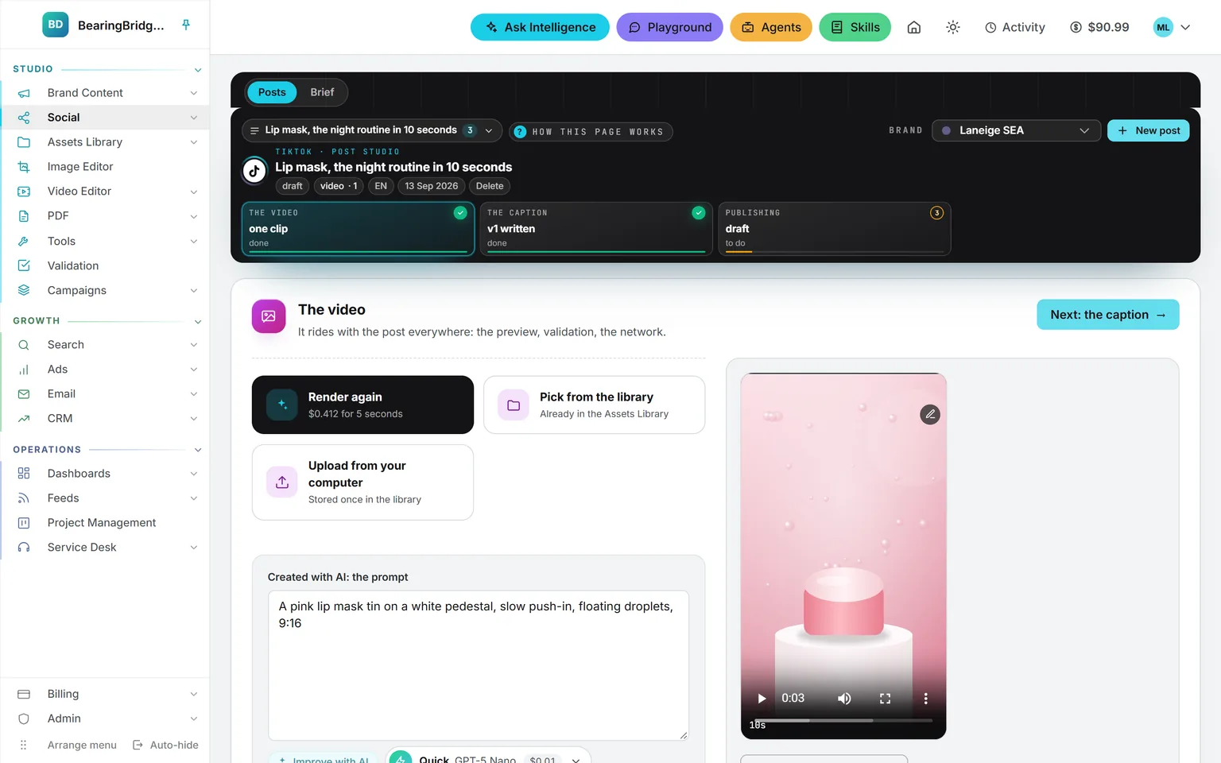
Task: Click Arrange menu at sidebar bottom
Action: (68, 745)
